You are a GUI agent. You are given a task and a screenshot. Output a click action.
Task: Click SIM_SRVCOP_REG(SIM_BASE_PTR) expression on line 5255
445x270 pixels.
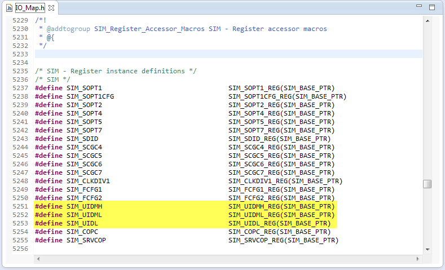tap(283, 240)
